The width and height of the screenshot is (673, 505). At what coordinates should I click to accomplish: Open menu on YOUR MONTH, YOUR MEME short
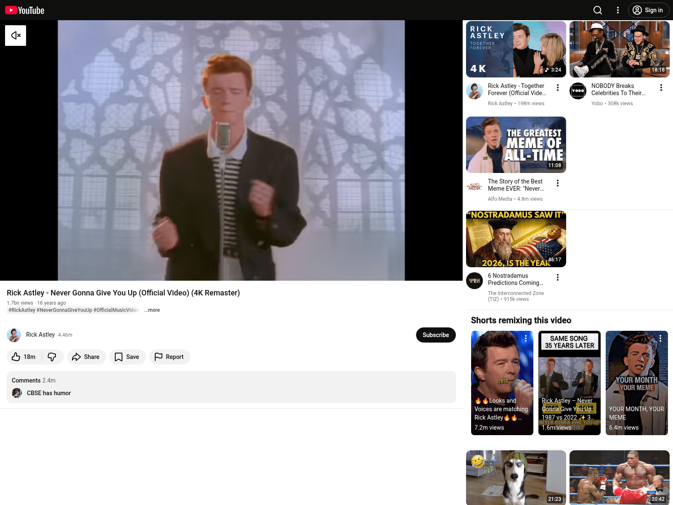660,338
